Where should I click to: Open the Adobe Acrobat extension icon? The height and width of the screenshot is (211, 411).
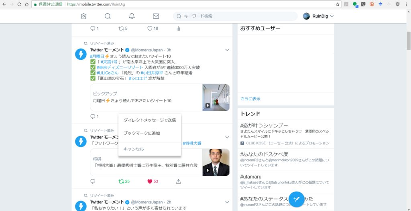[x=346, y=4]
